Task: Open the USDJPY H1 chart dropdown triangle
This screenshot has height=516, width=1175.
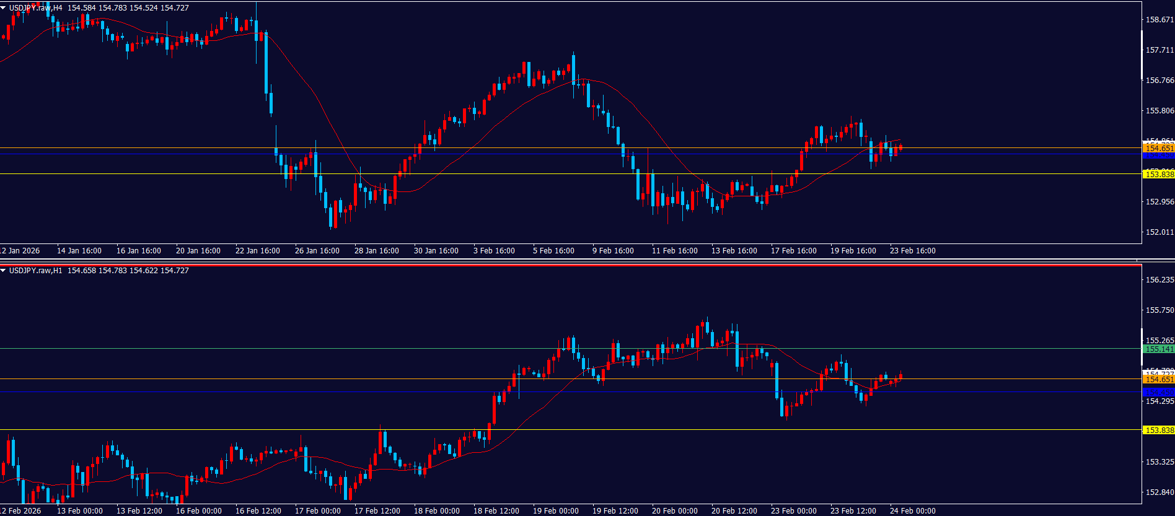Action: pos(4,271)
